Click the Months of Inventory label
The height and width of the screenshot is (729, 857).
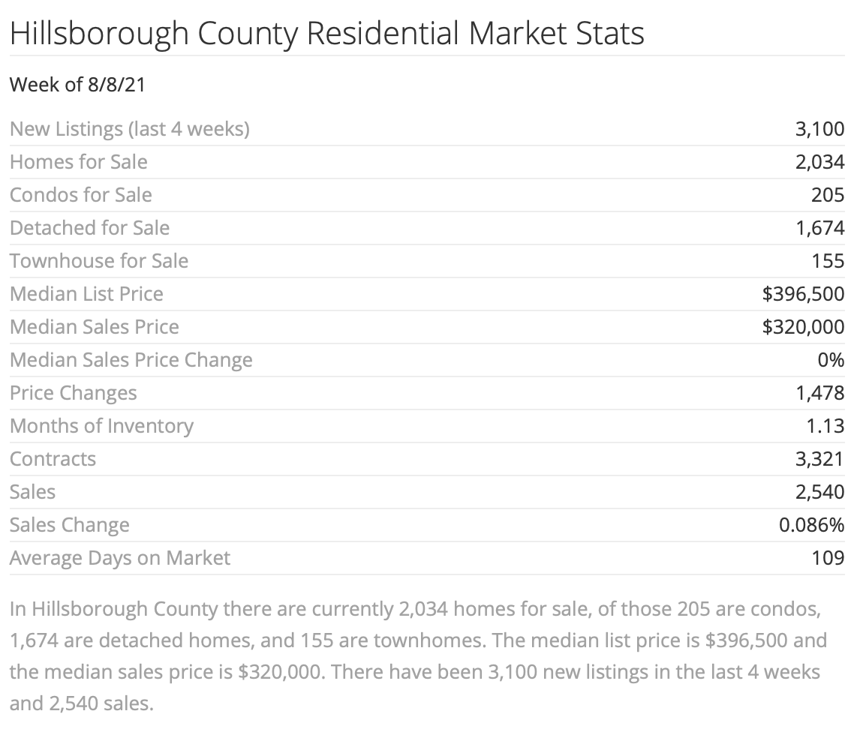click(101, 427)
